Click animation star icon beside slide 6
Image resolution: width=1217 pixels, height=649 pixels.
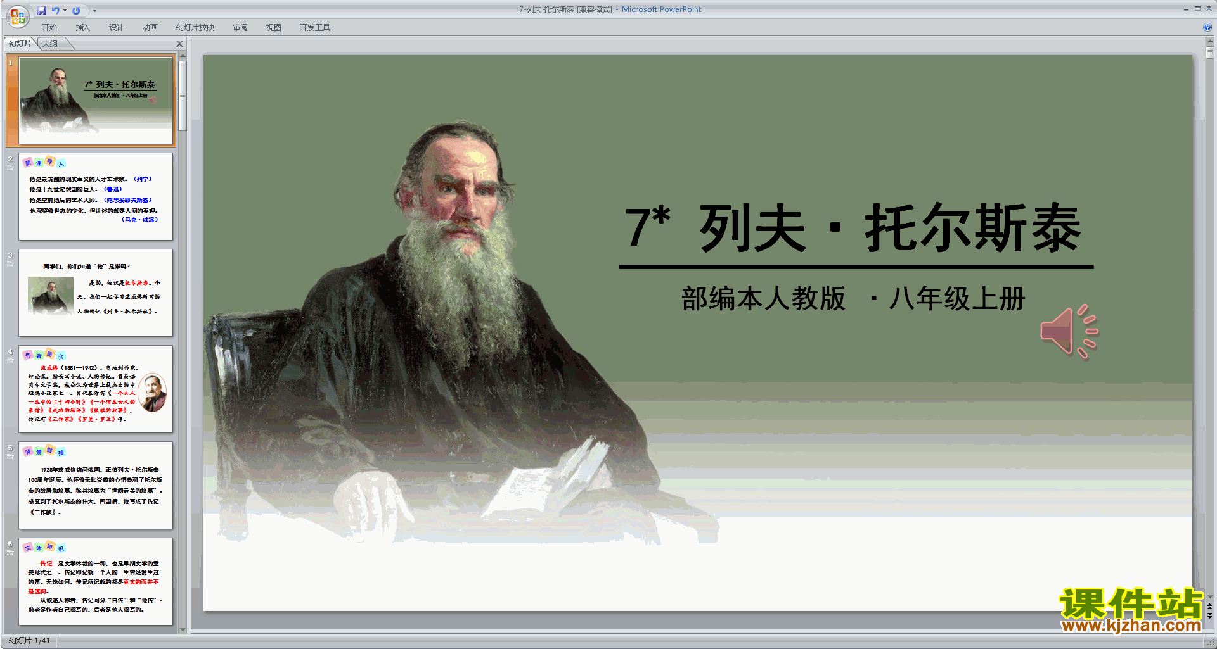(x=10, y=553)
